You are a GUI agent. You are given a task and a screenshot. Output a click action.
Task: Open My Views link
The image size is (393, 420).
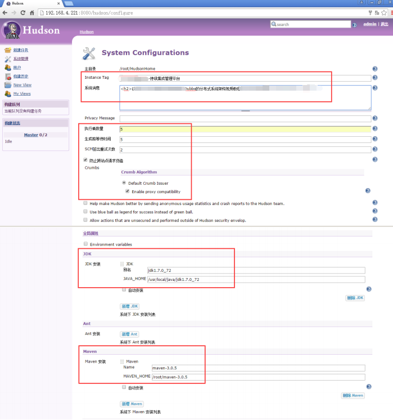[22, 94]
